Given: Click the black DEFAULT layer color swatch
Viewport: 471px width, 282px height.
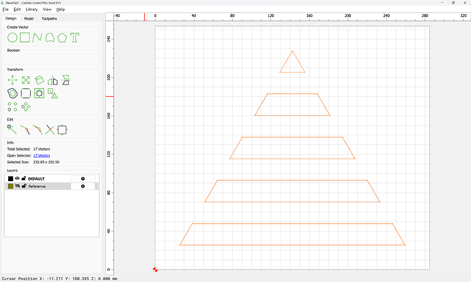Looking at the screenshot, I should click(10, 178).
